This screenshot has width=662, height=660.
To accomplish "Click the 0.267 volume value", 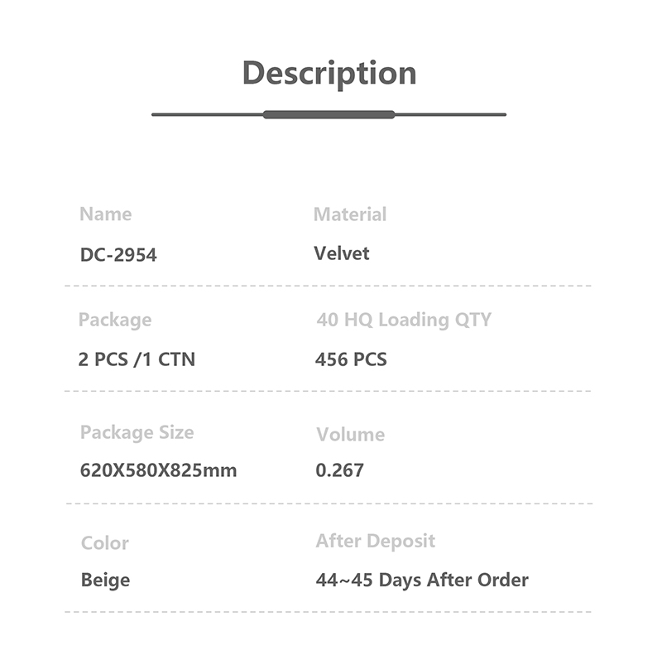I will point(339,470).
